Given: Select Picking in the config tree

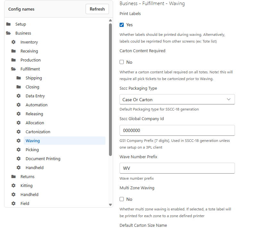Looking at the screenshot, I should coord(32,150).
